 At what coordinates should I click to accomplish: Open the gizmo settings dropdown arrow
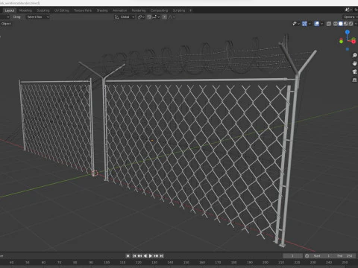point(310,24)
